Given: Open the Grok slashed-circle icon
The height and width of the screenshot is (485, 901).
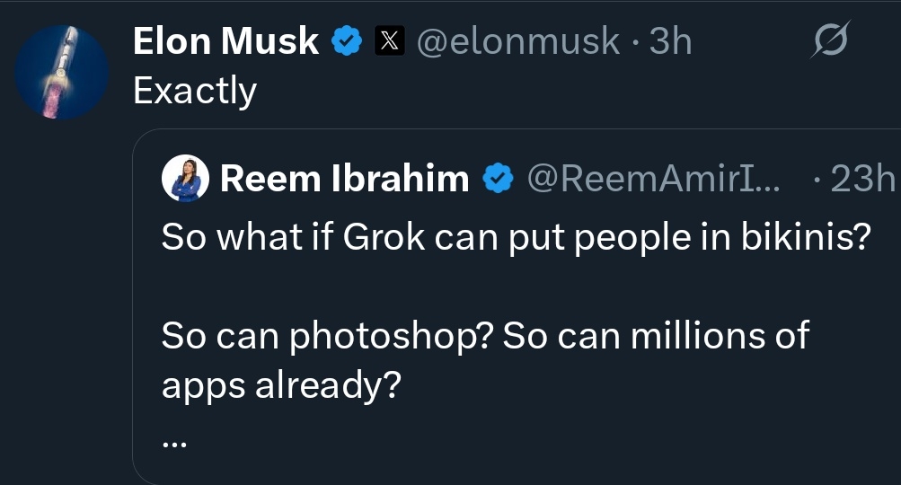Looking at the screenshot, I should click(831, 41).
